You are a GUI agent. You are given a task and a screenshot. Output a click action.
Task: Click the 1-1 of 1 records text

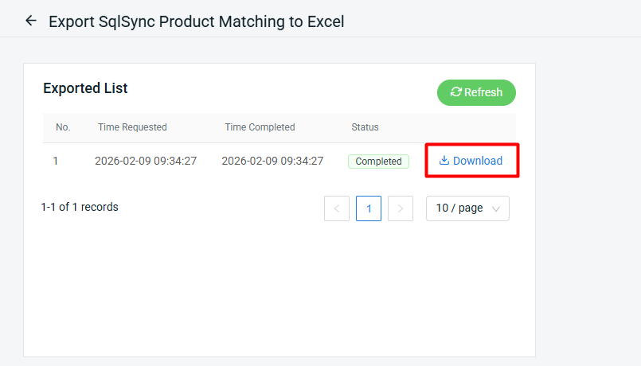pyautogui.click(x=80, y=207)
